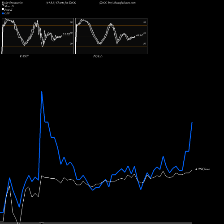Click the 'Slow D' legend label
The width and height of the screenshot is (224, 224).
click(x=9, y=6)
